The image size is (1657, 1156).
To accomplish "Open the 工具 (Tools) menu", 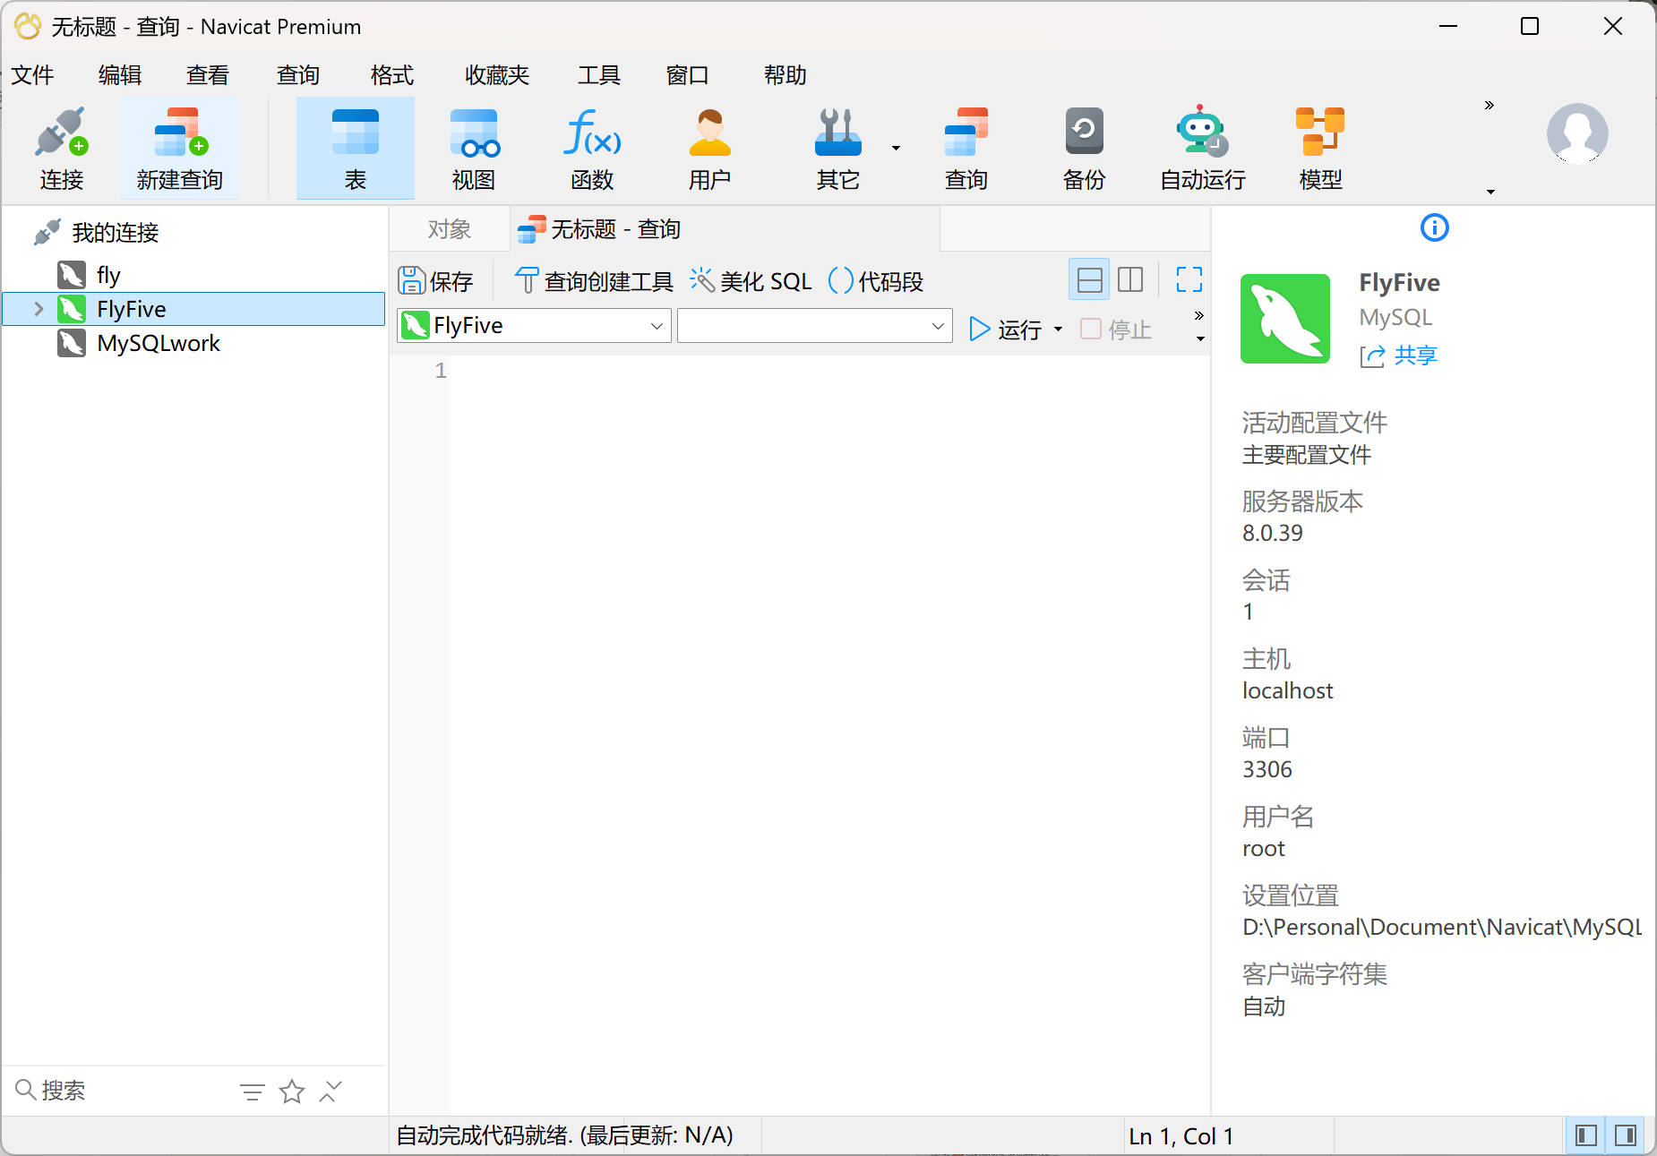I will [x=599, y=75].
